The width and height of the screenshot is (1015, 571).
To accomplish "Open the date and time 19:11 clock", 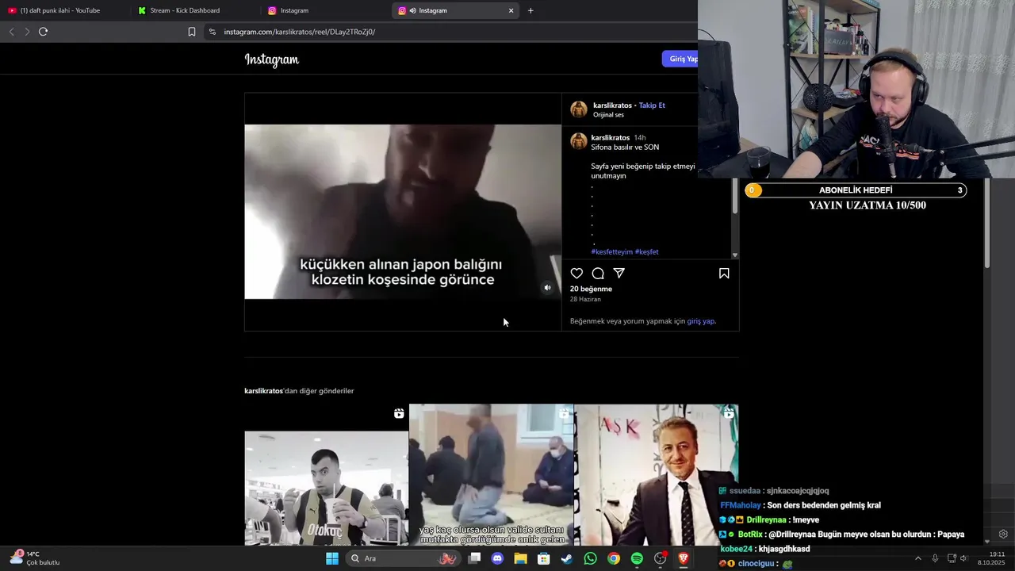I will (x=991, y=558).
